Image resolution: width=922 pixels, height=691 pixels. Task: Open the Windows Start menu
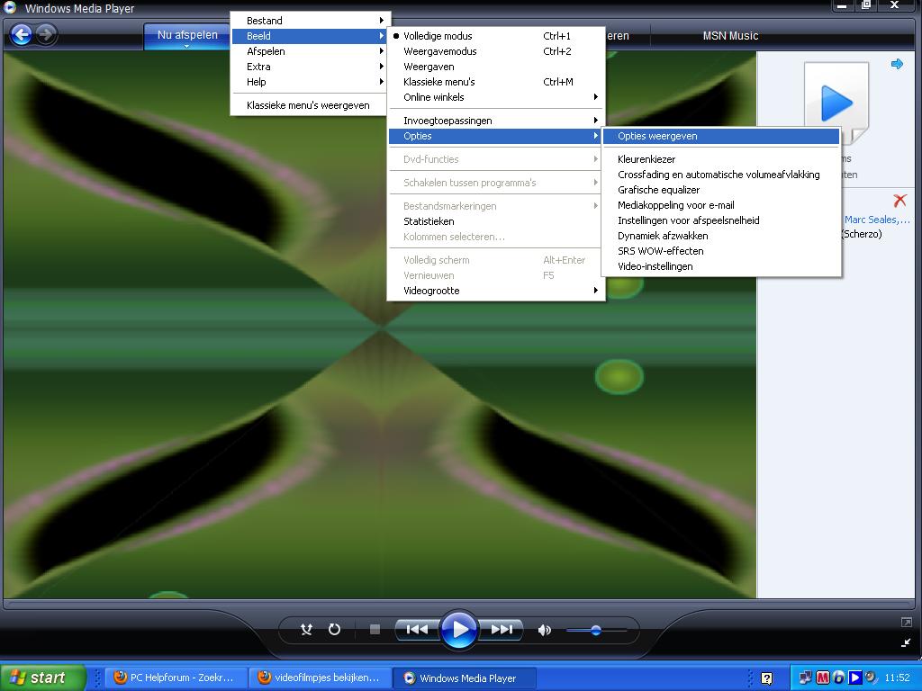42,678
